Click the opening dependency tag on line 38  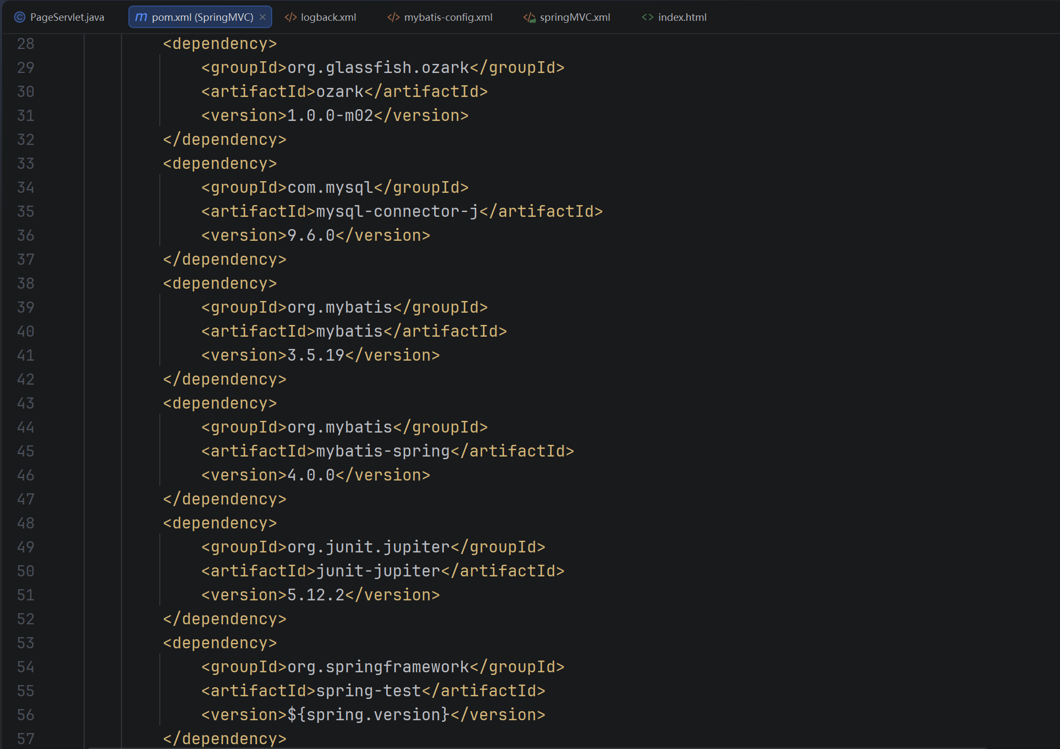(x=220, y=283)
